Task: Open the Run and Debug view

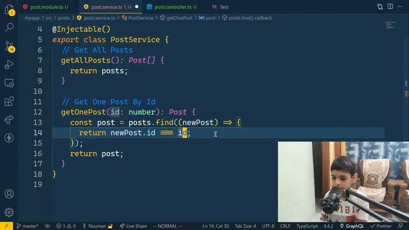Action: tap(9, 65)
